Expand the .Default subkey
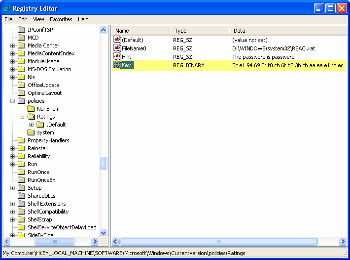This screenshot has height=260, width=350. point(31,125)
